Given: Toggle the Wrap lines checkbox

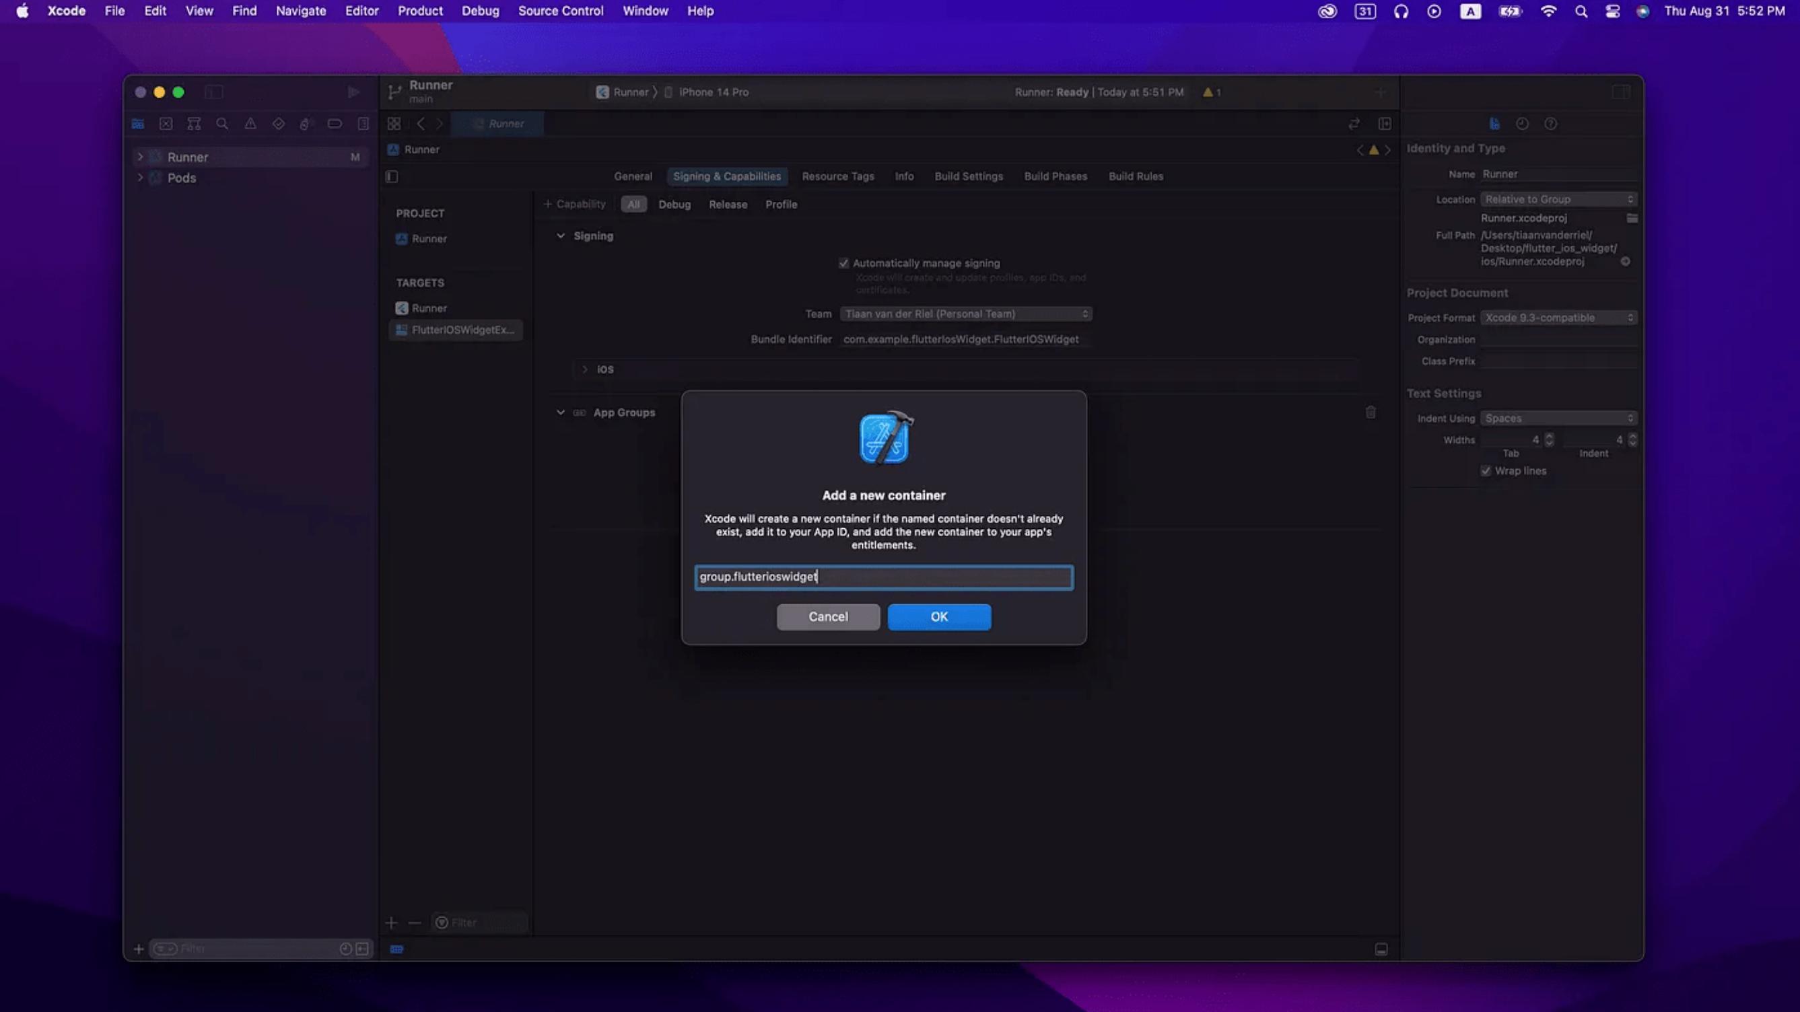Looking at the screenshot, I should (x=1486, y=471).
